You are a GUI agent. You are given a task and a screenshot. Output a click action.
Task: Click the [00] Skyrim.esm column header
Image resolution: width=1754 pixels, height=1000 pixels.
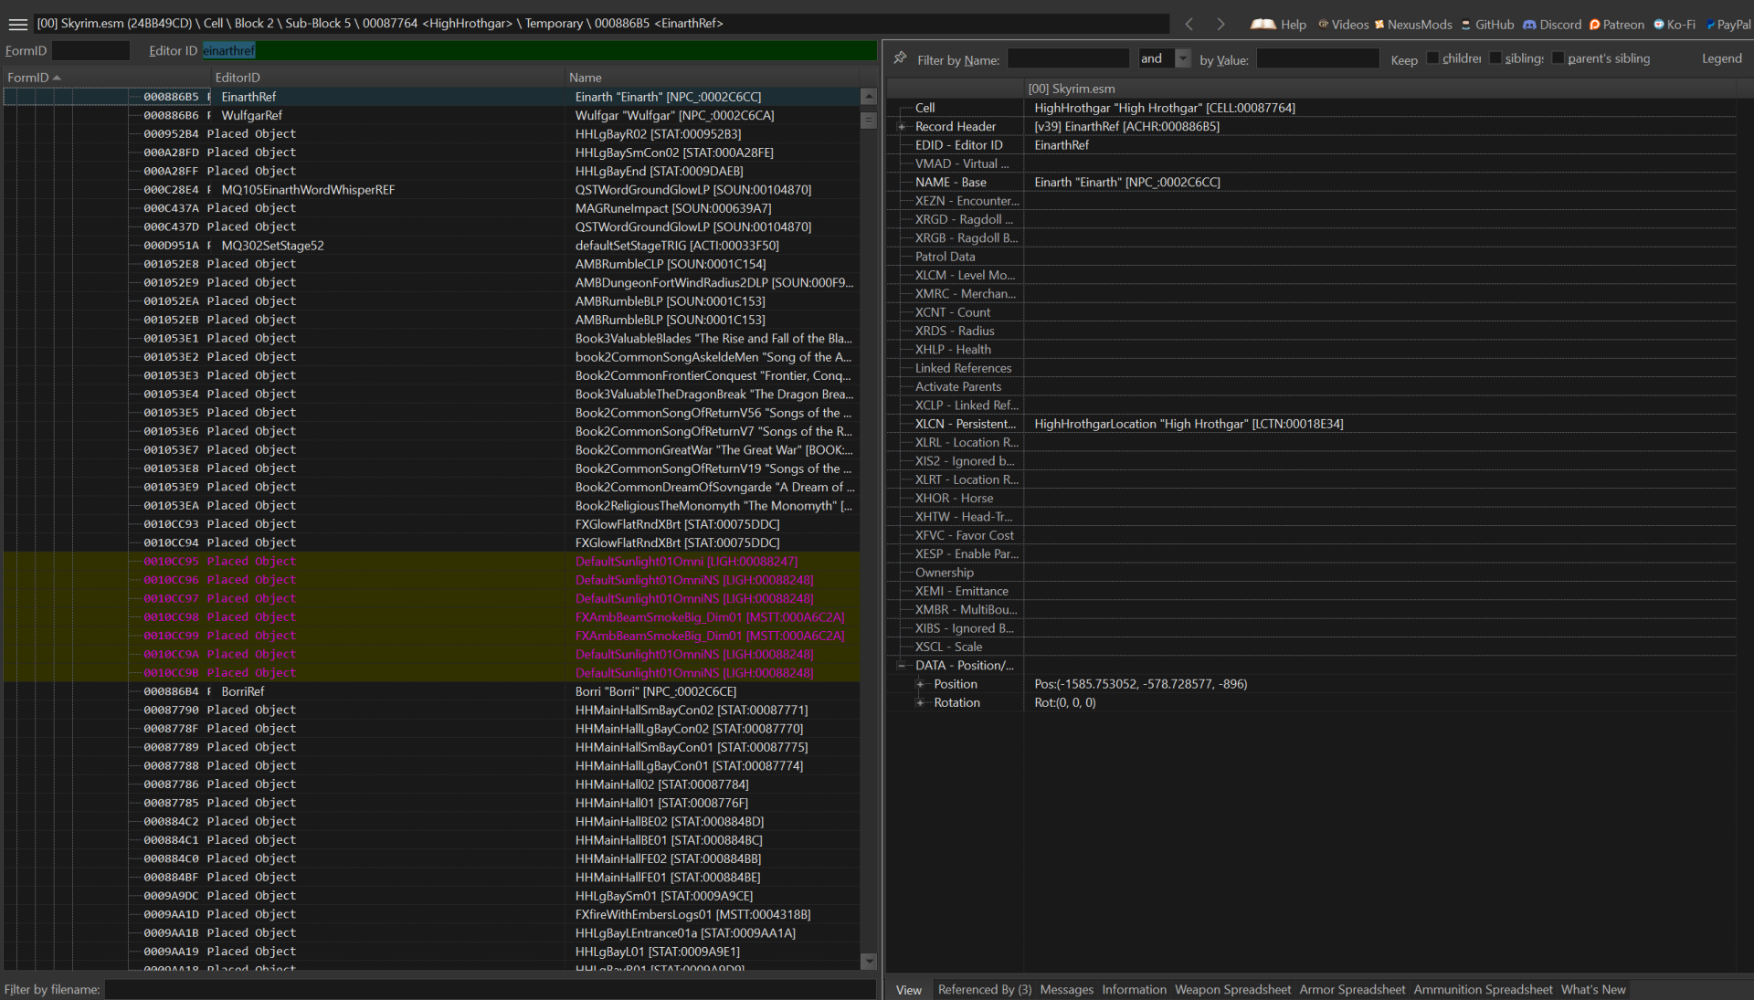1379,89
